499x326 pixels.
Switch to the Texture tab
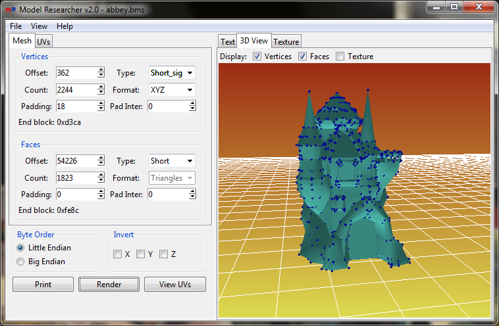point(286,42)
